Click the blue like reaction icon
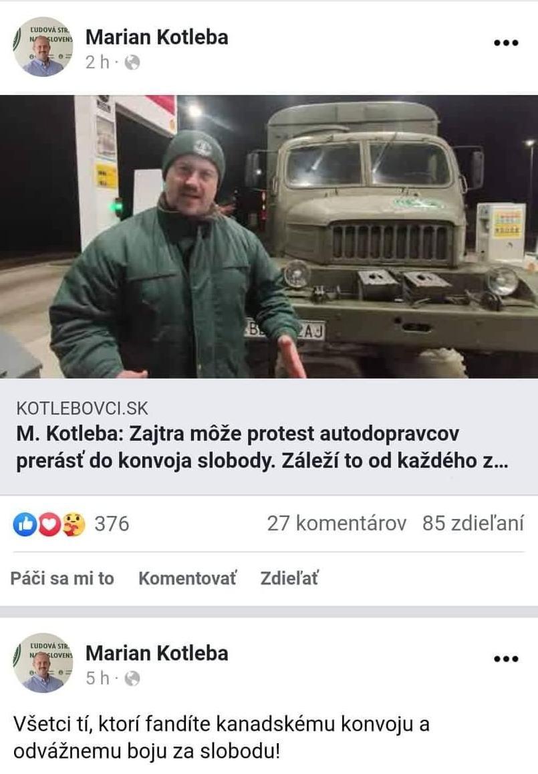The height and width of the screenshot is (774, 538). coord(25,524)
